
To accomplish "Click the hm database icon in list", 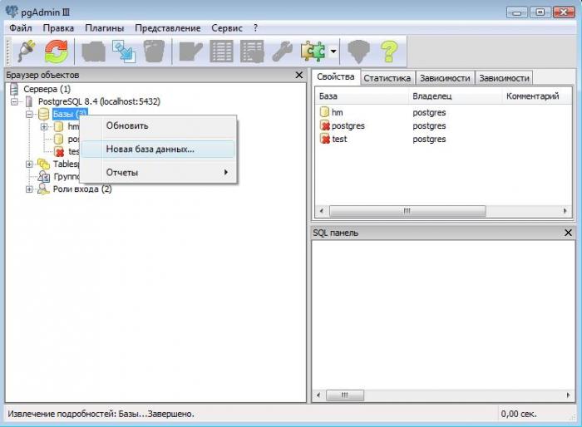I will [324, 112].
